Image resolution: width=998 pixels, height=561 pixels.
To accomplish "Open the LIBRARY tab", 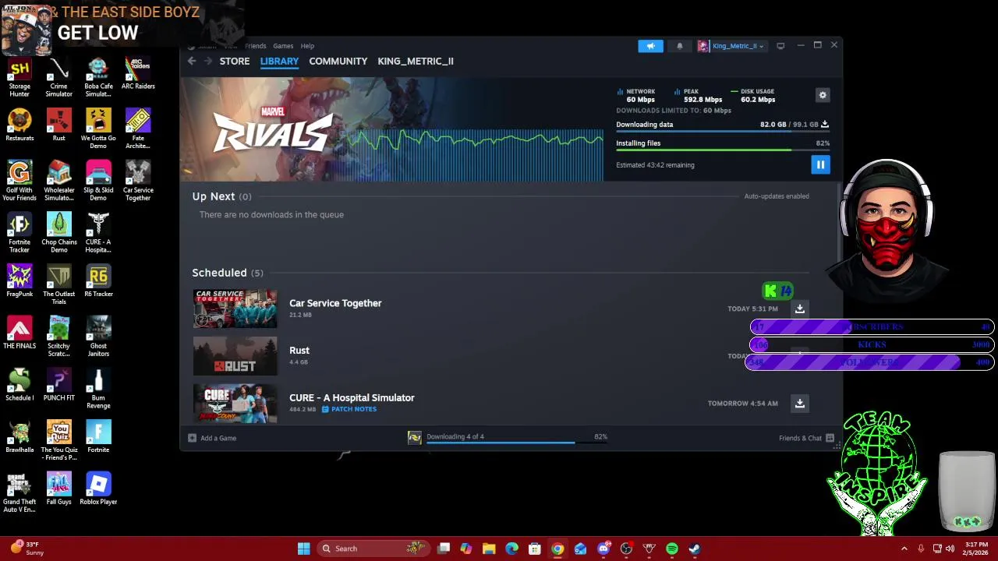I will pyautogui.click(x=279, y=61).
